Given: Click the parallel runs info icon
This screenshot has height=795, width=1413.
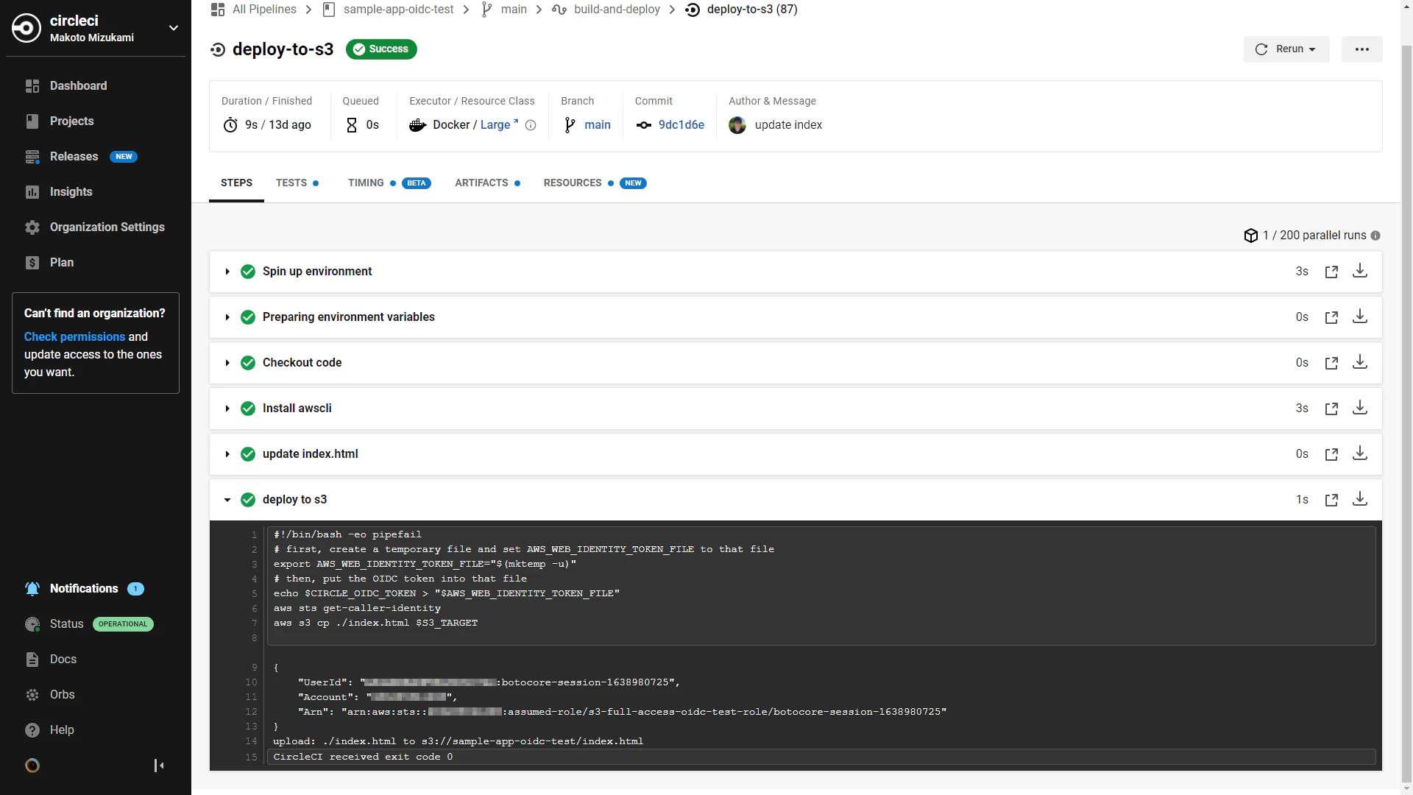Looking at the screenshot, I should pos(1375,236).
